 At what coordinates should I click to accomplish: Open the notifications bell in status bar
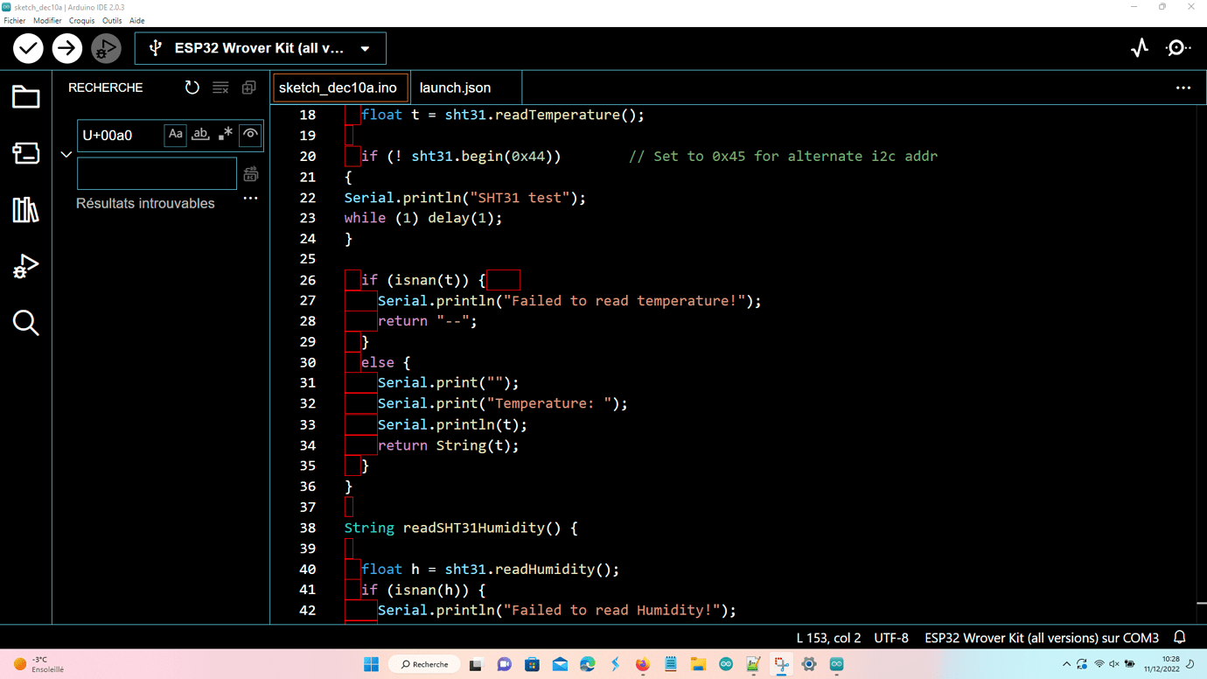1180,638
